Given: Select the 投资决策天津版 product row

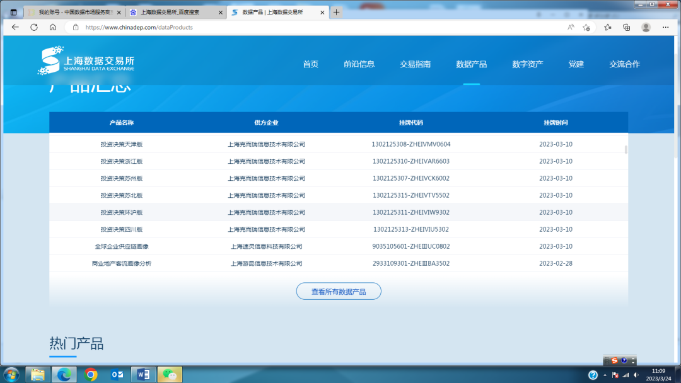Looking at the screenshot, I should 339,144.
